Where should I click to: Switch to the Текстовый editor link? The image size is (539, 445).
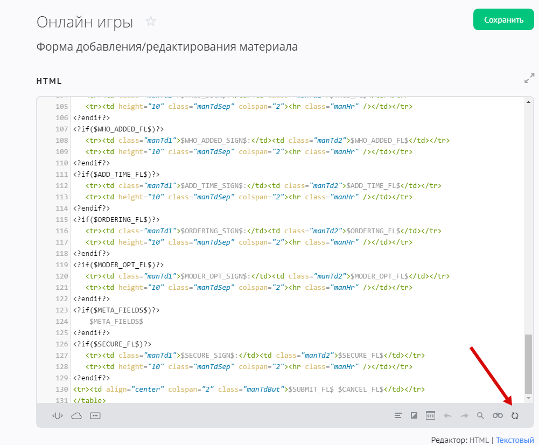tap(515, 440)
